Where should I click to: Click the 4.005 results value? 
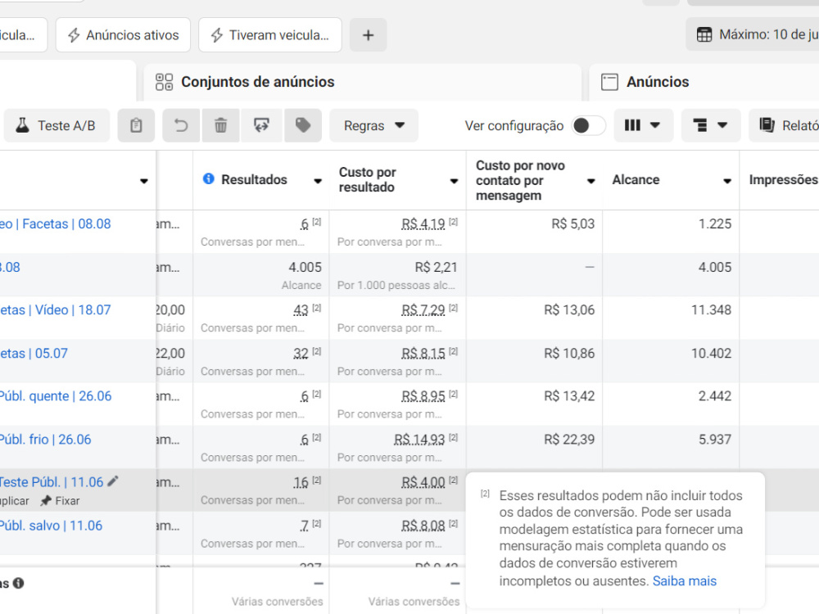point(305,268)
